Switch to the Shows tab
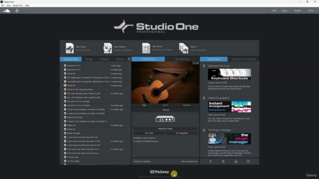This screenshot has width=319, height=179. 120,59
